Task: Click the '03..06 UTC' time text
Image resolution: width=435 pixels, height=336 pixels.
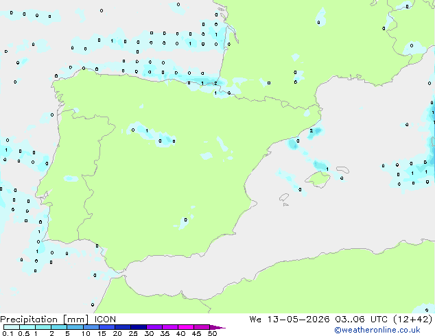Action: [361, 320]
